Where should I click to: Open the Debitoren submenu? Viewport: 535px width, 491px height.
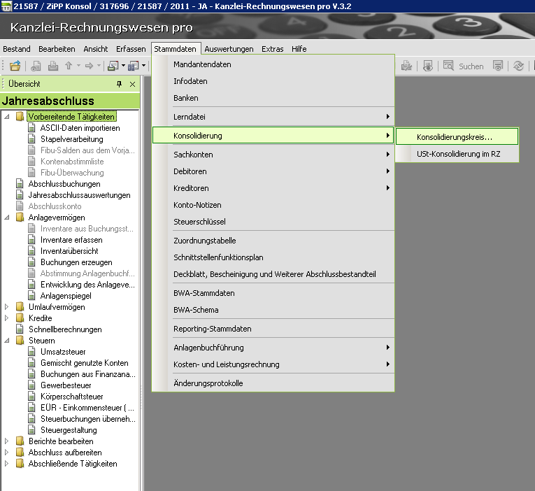pyautogui.click(x=273, y=171)
